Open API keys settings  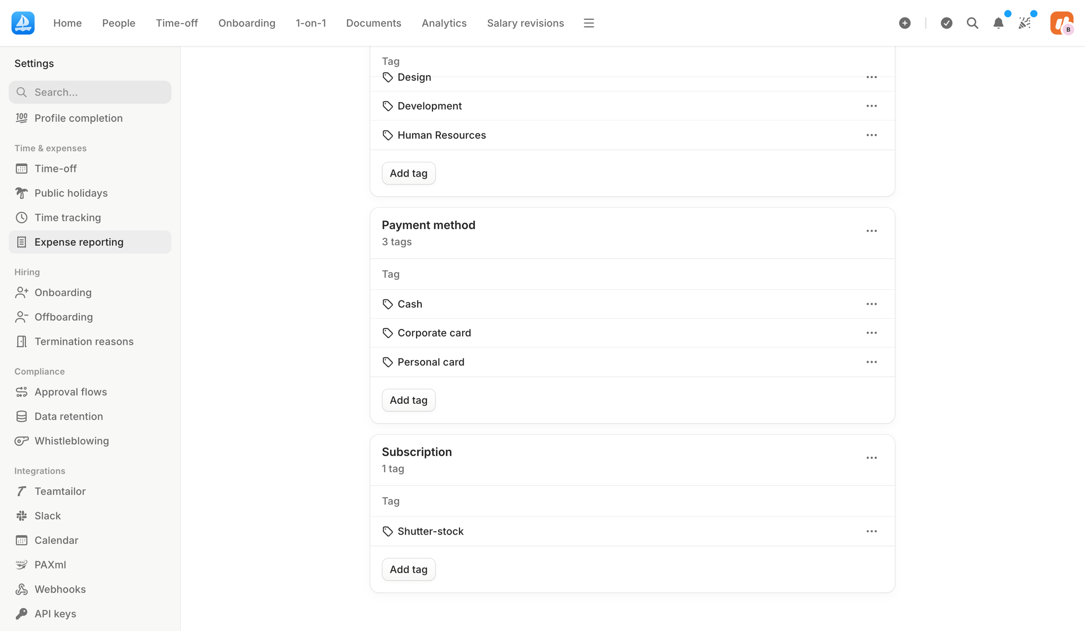point(90,614)
